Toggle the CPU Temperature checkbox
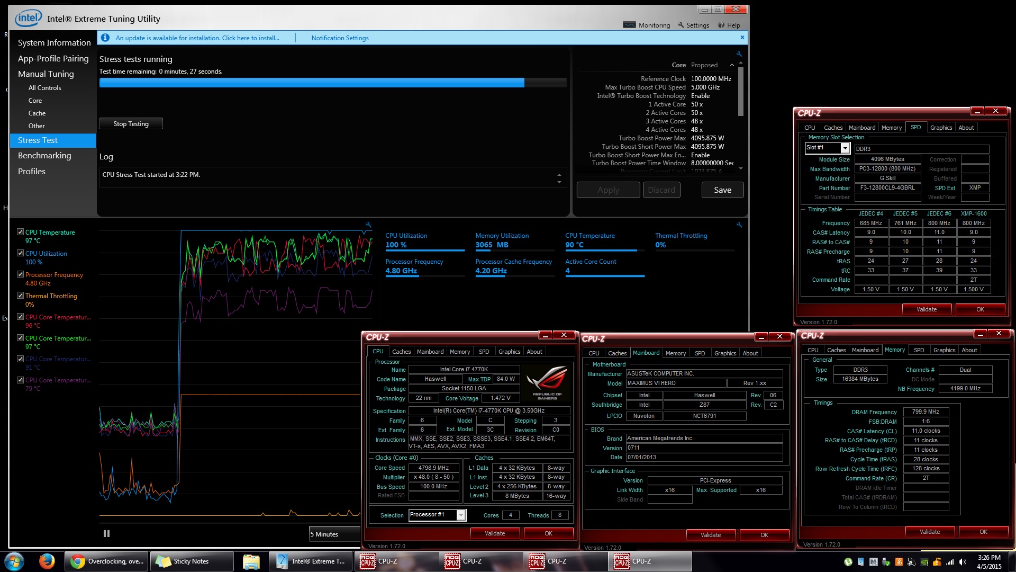 coord(20,232)
